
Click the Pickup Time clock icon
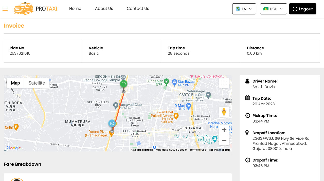coord(247,115)
